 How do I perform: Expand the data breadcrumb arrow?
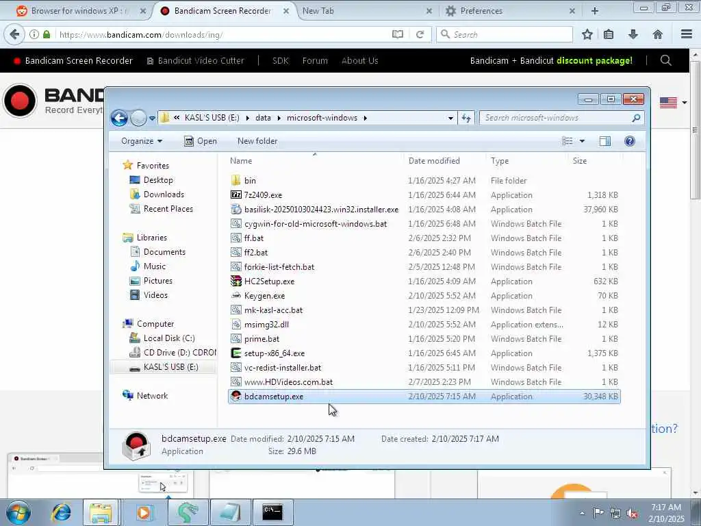[x=279, y=118]
